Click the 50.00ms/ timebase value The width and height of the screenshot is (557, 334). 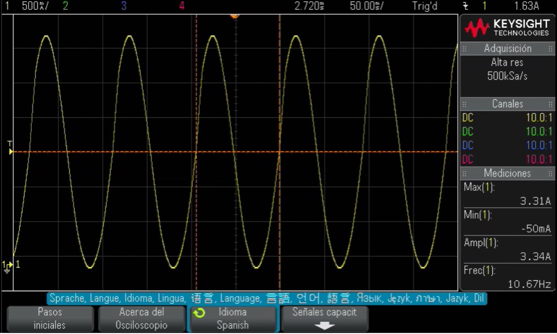[x=366, y=5]
